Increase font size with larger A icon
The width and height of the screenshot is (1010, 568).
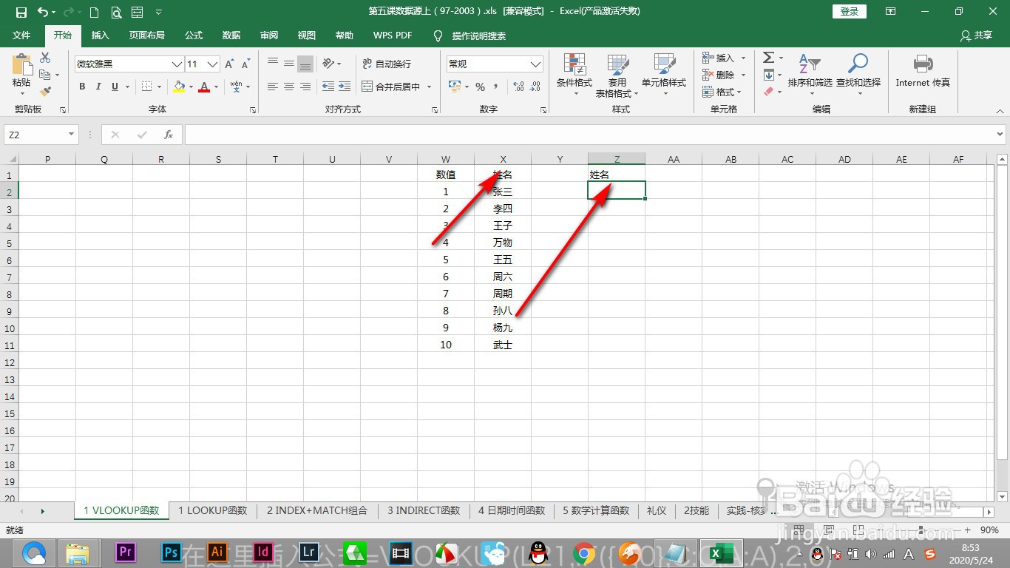[230, 64]
